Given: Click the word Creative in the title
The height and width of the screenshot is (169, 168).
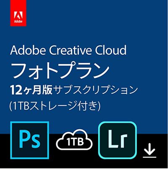Looking at the screenshot, I should coord(71,50).
